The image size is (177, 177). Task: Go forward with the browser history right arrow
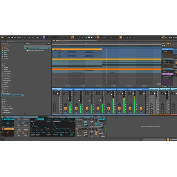tap(4, 41)
